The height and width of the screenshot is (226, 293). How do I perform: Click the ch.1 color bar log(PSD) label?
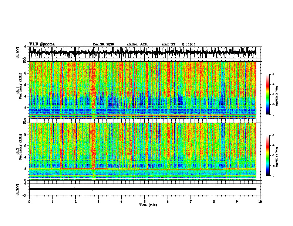(x=277, y=96)
